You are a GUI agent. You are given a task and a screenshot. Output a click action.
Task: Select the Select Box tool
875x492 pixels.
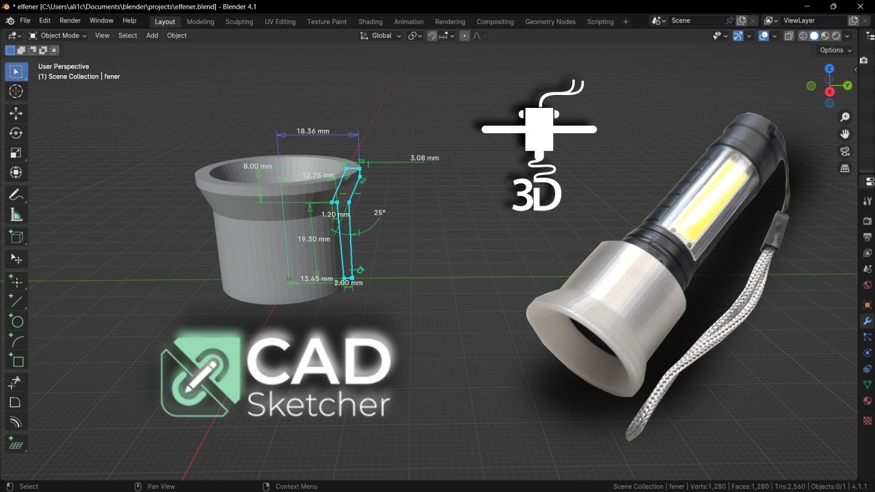pos(16,72)
